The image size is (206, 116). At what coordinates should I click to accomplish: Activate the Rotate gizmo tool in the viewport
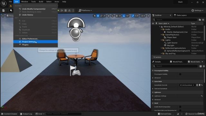[101, 16]
